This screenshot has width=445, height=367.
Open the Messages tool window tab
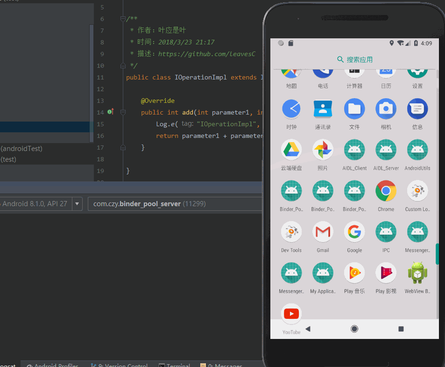[x=221, y=365]
